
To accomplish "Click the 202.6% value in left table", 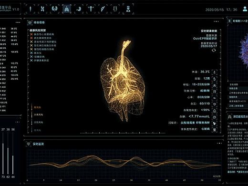I will click(x=14, y=79).
